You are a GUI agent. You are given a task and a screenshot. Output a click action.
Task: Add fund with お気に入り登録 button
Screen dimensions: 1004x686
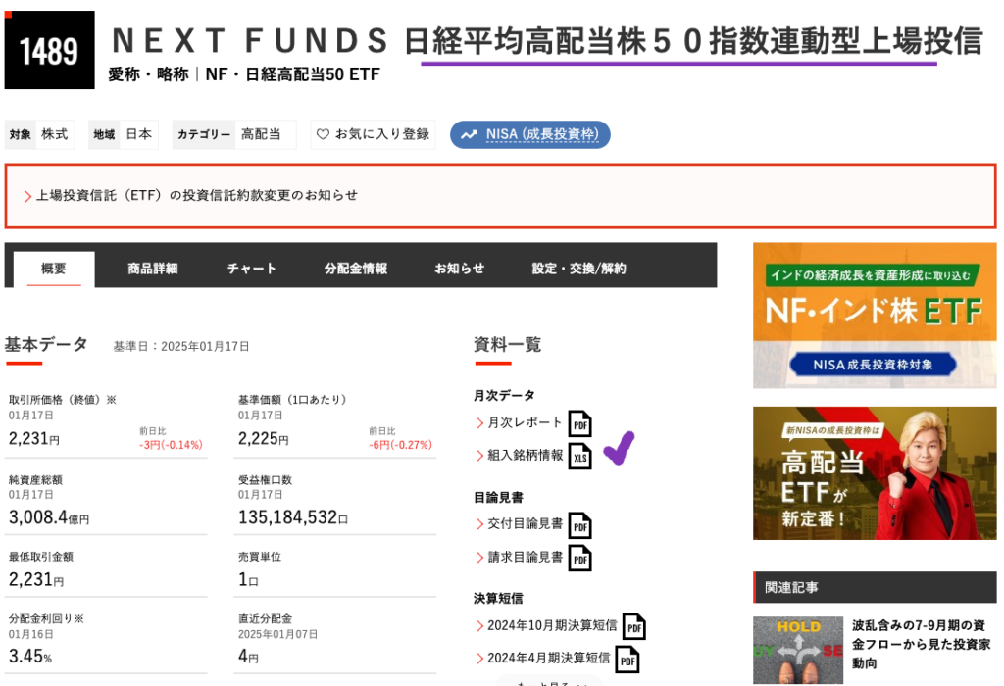click(x=373, y=134)
